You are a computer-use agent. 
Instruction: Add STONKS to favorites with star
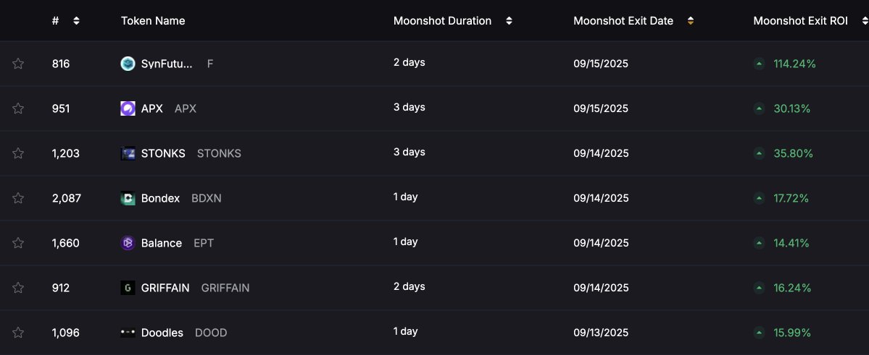click(x=17, y=153)
